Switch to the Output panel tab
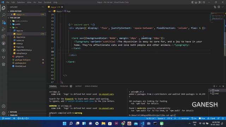The width and height of the screenshot is (226, 127). [78, 86]
